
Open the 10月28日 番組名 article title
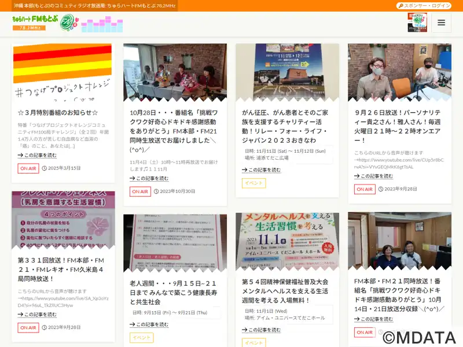(174, 131)
